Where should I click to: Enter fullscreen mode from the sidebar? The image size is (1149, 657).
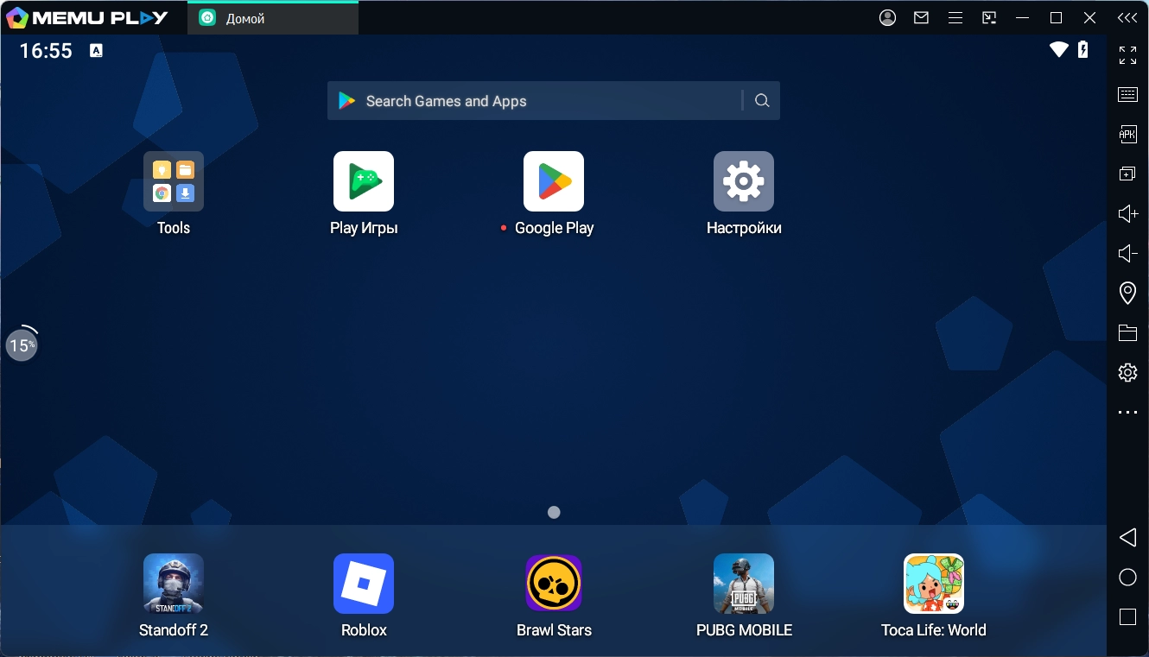[1127, 55]
